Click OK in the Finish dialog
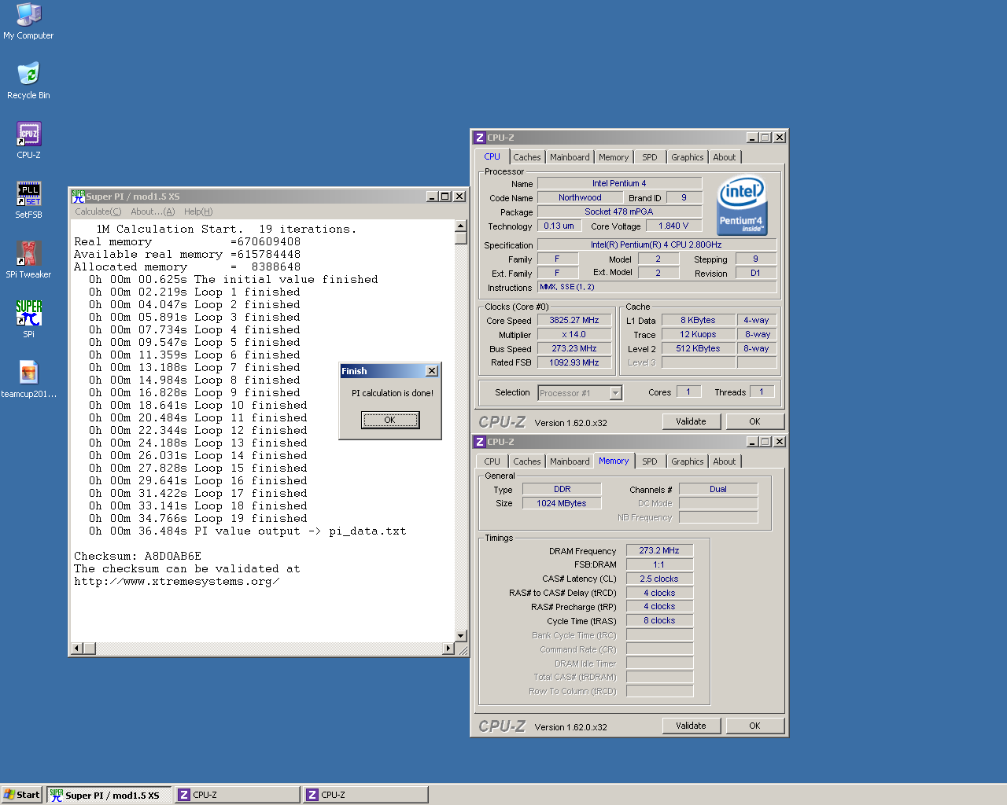The width and height of the screenshot is (1007, 805). tap(390, 420)
